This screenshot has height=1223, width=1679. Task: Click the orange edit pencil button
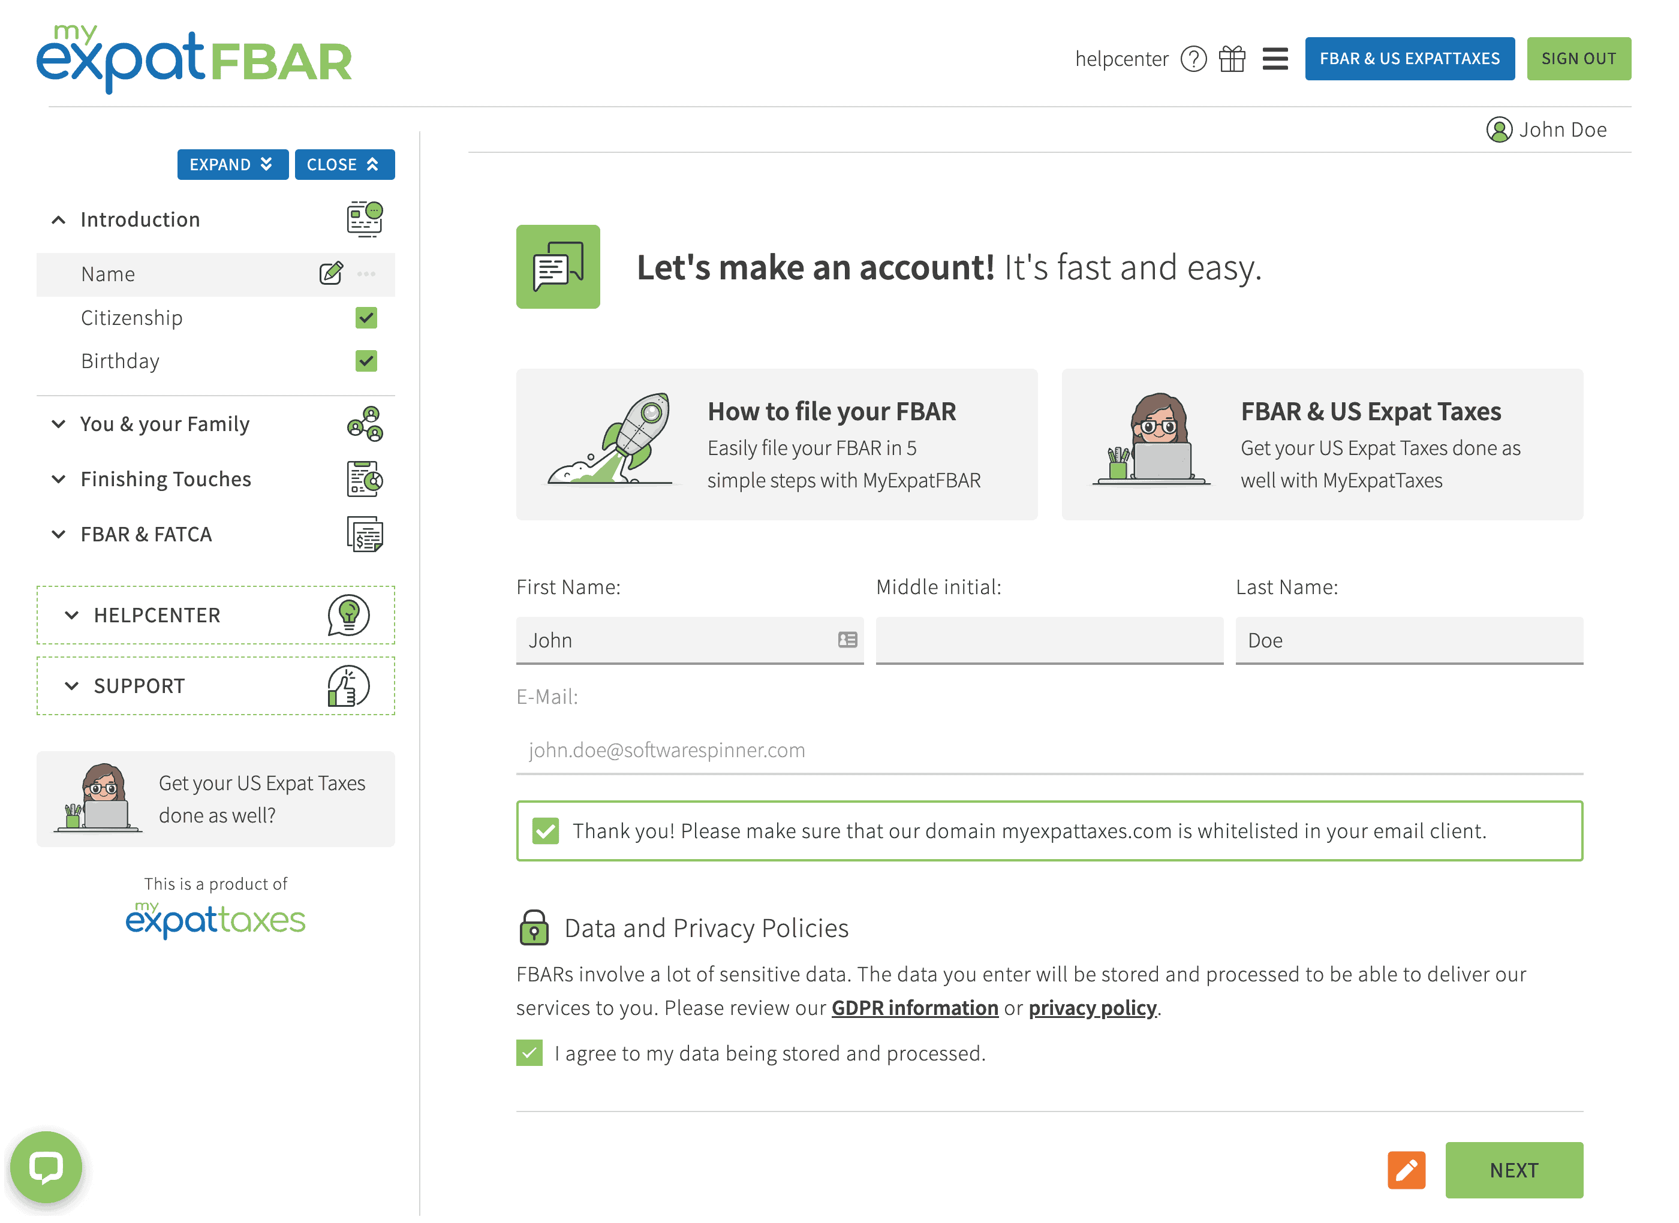pyautogui.click(x=1406, y=1170)
